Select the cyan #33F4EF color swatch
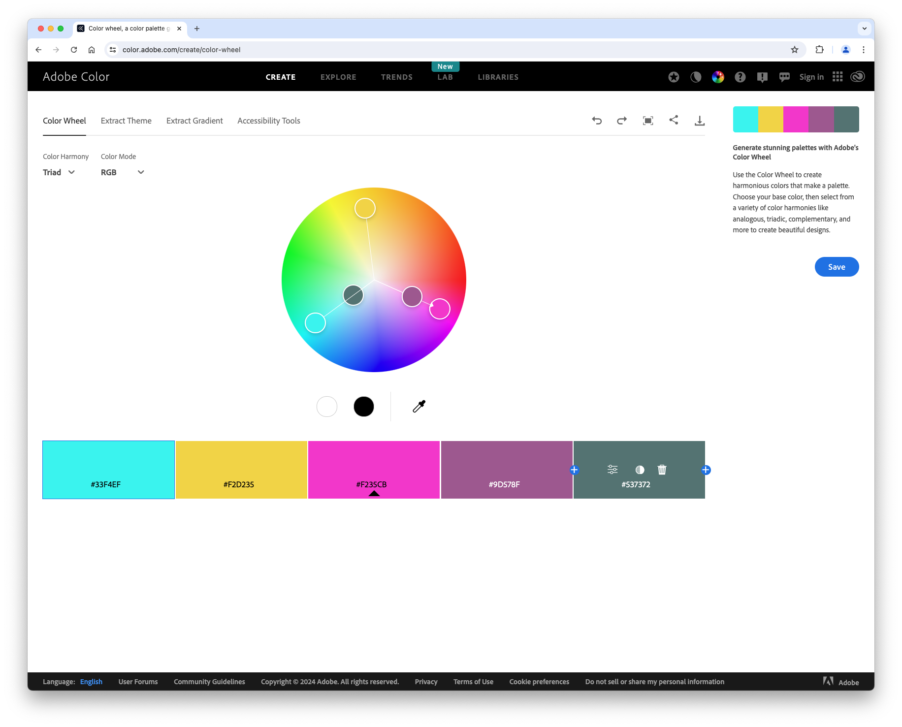This screenshot has width=902, height=727. (108, 470)
